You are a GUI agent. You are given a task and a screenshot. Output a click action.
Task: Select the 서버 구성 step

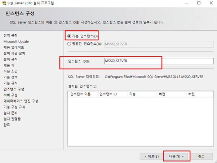pyautogui.click(x=10, y=95)
